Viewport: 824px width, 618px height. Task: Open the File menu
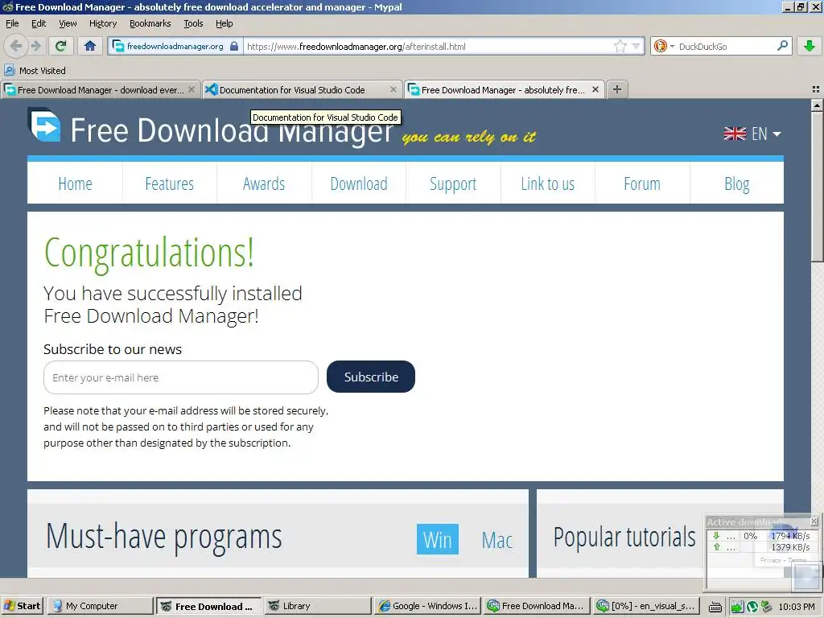click(12, 23)
